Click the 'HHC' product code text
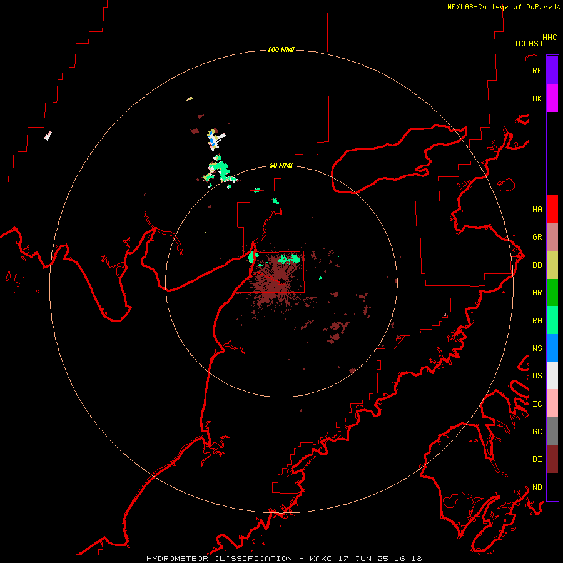This screenshot has width=563, height=563. coord(549,38)
